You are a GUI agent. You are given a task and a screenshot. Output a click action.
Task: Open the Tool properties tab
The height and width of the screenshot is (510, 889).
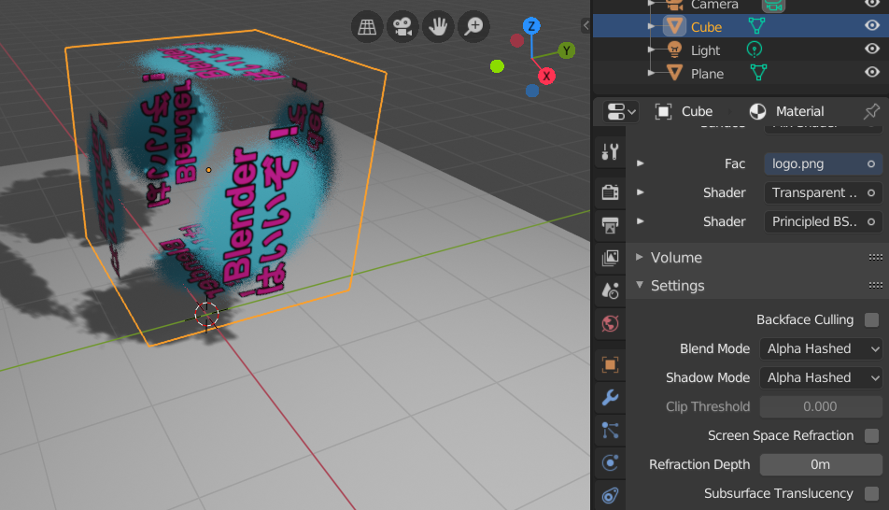pyautogui.click(x=610, y=152)
